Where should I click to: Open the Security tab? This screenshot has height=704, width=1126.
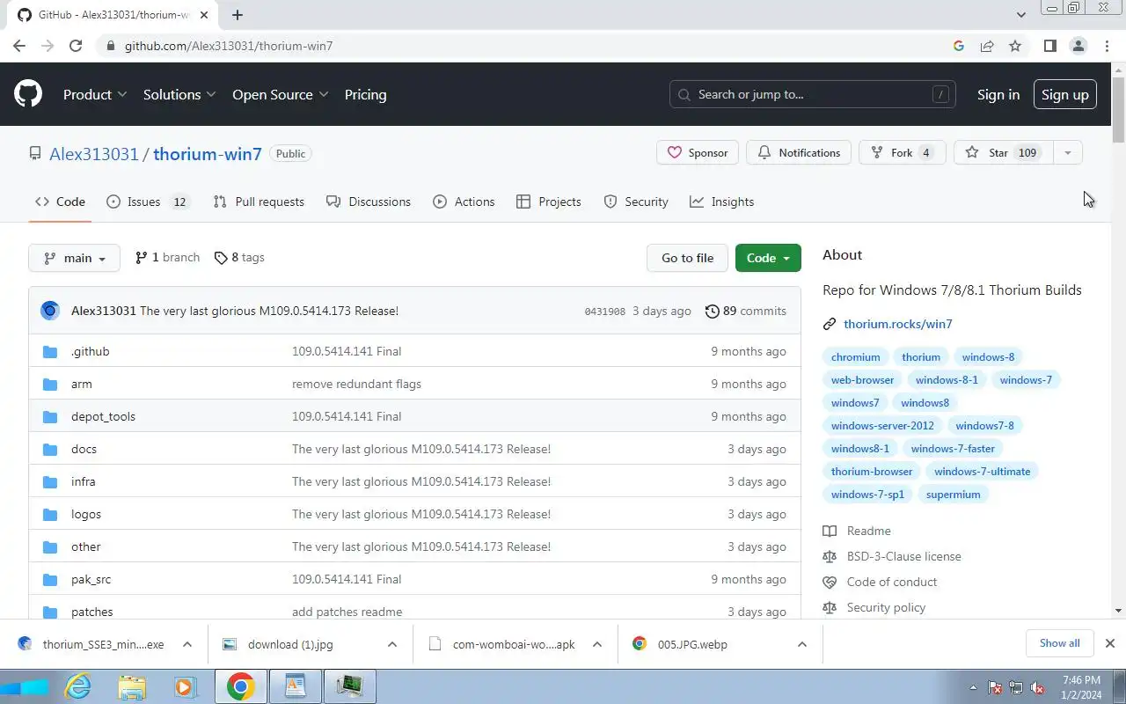636,202
